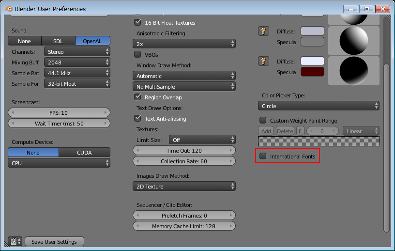Select OpenAL sound device
The height and width of the screenshot is (251, 395).
click(x=92, y=41)
